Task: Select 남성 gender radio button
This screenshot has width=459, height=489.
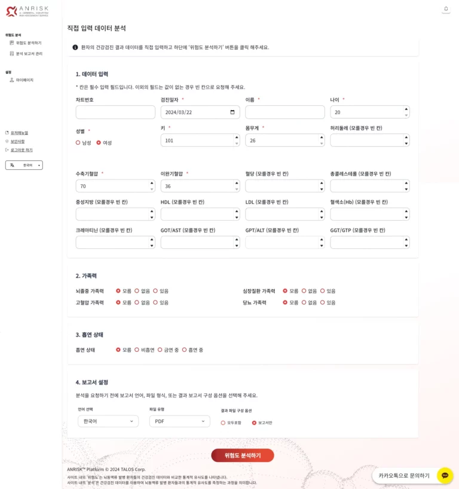Action: 78,142
